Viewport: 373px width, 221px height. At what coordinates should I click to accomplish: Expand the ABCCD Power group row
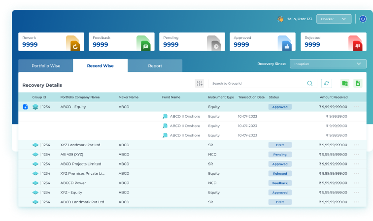[x=35, y=183]
